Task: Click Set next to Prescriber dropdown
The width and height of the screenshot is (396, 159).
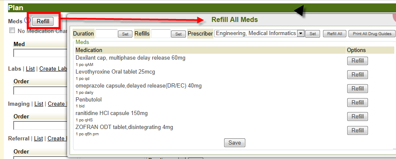Action: coord(313,34)
